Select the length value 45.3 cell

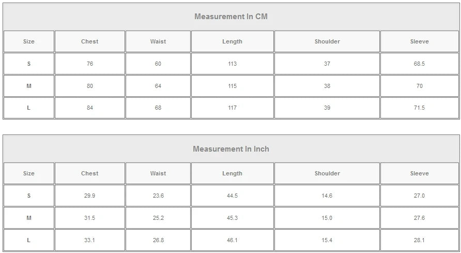click(x=232, y=218)
